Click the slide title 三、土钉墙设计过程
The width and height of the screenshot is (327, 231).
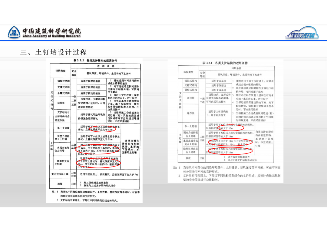pos(54,52)
